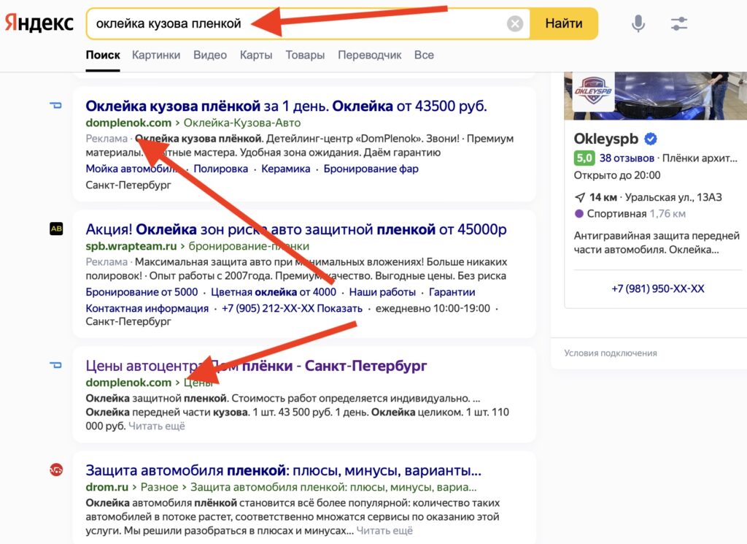Click Читать ещё in drom.ru snippet
747x544 pixels.
(x=384, y=531)
